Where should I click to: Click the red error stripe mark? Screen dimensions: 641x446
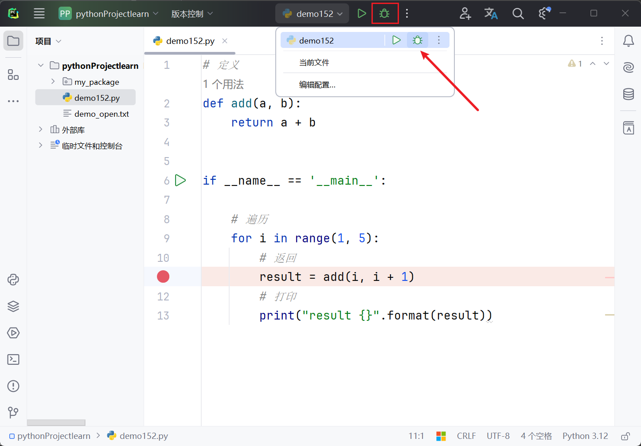tap(610, 277)
